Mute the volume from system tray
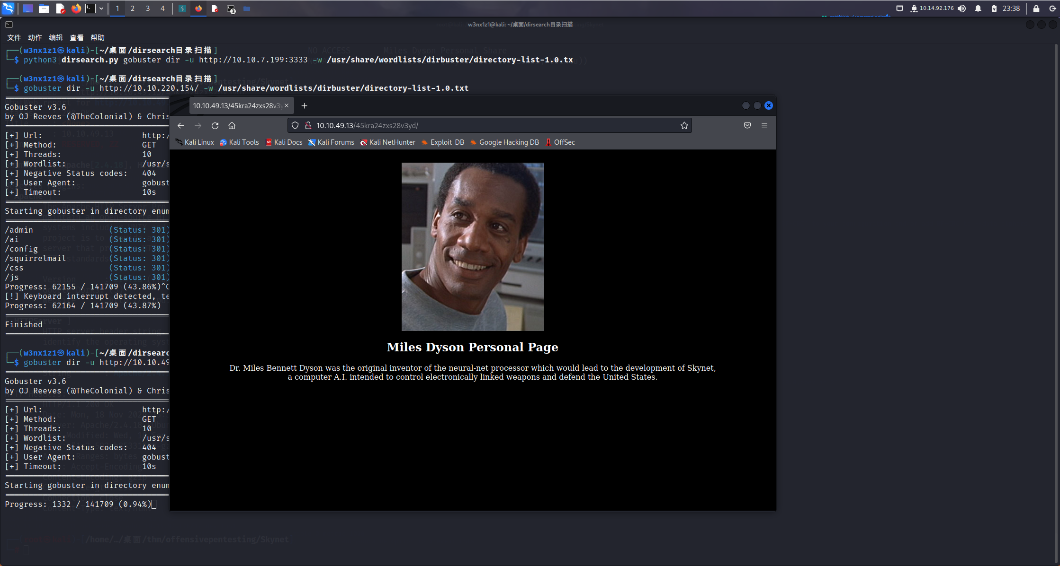This screenshot has width=1060, height=566. coord(961,9)
